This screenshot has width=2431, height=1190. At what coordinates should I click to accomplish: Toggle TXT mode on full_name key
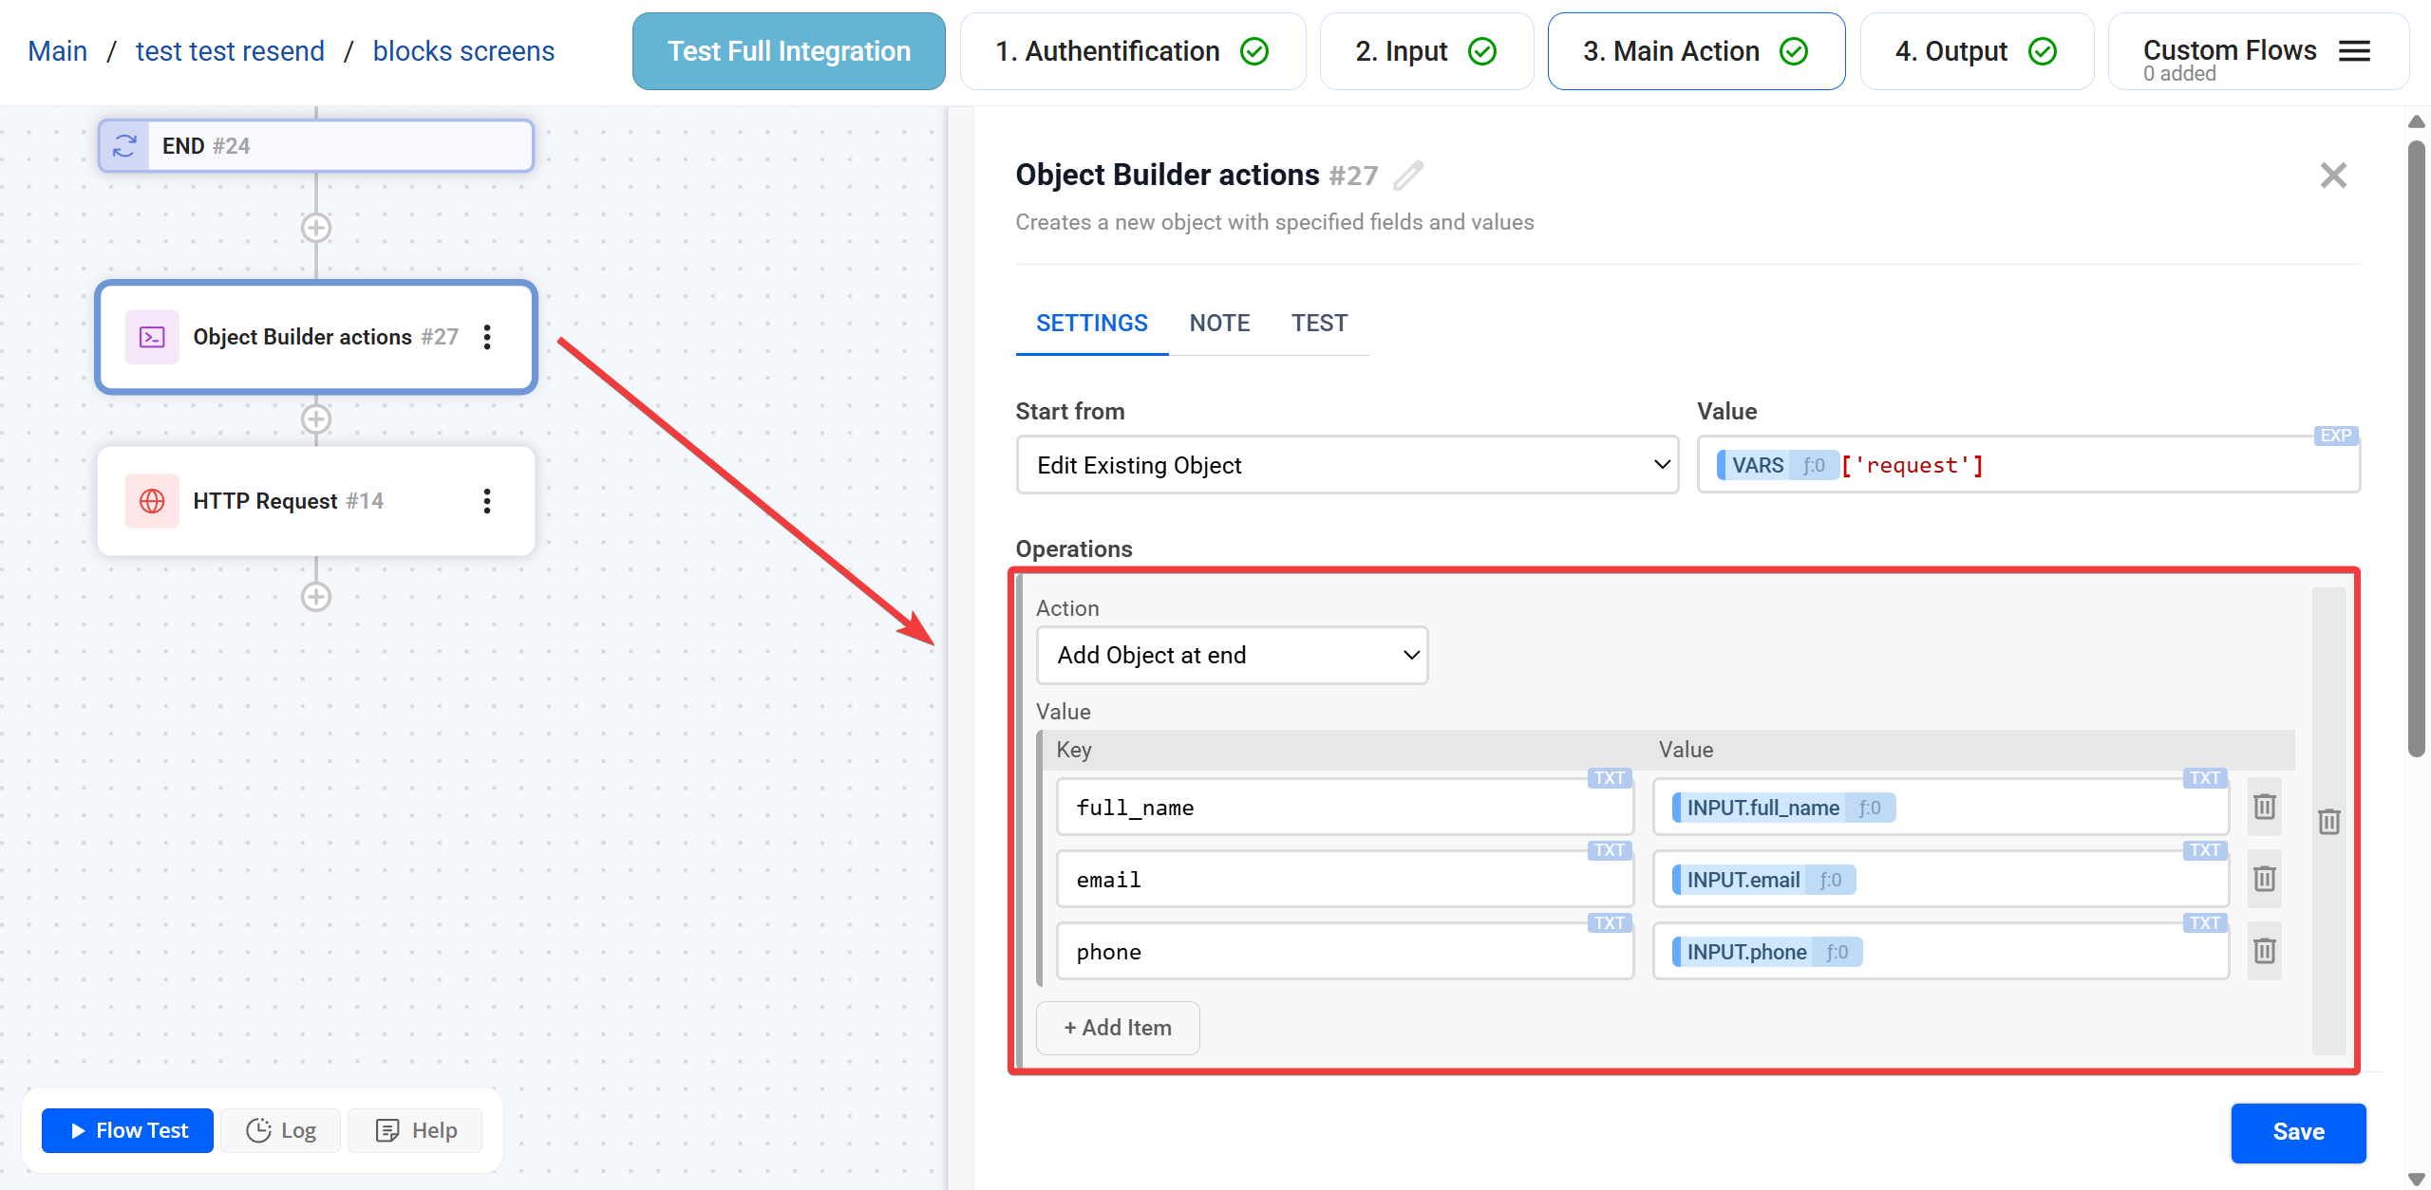(1609, 778)
